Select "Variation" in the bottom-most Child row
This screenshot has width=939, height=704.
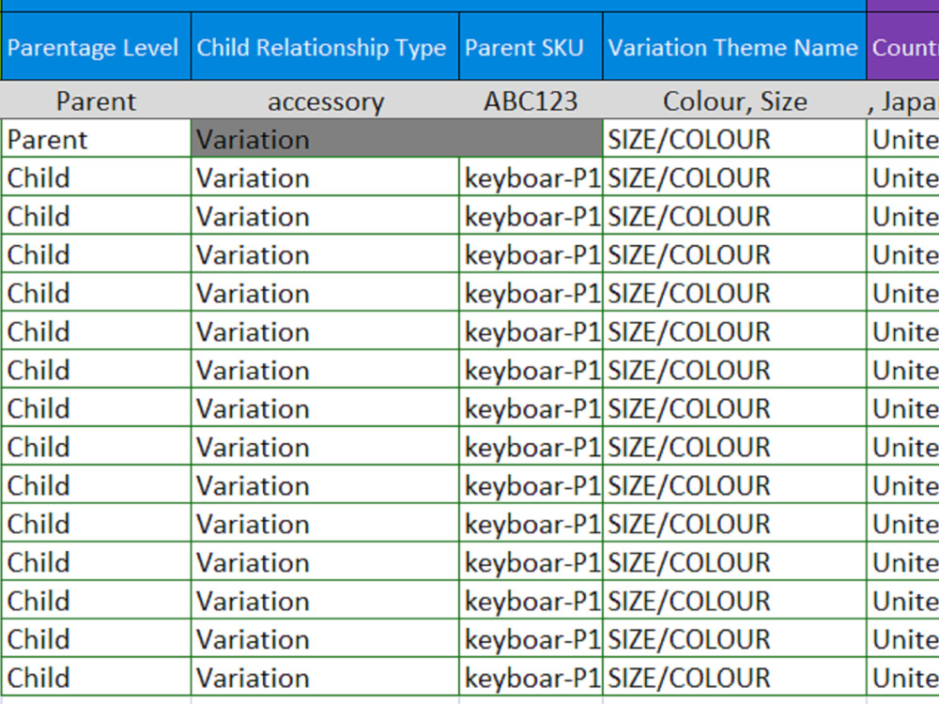click(325, 677)
